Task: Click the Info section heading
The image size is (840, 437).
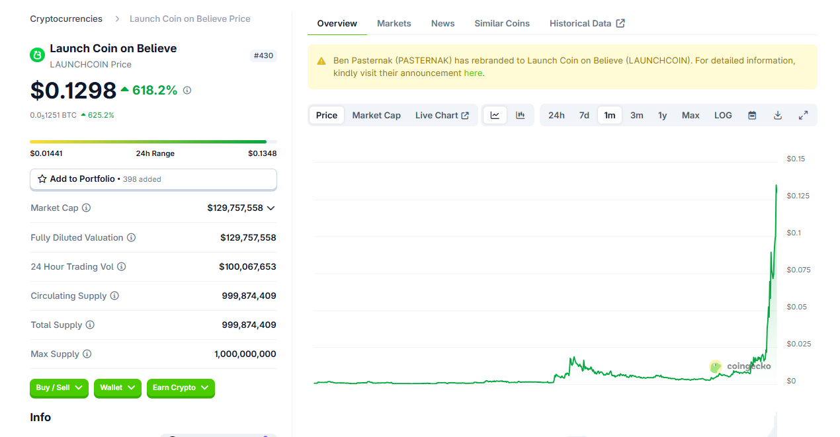Action: pyautogui.click(x=40, y=417)
